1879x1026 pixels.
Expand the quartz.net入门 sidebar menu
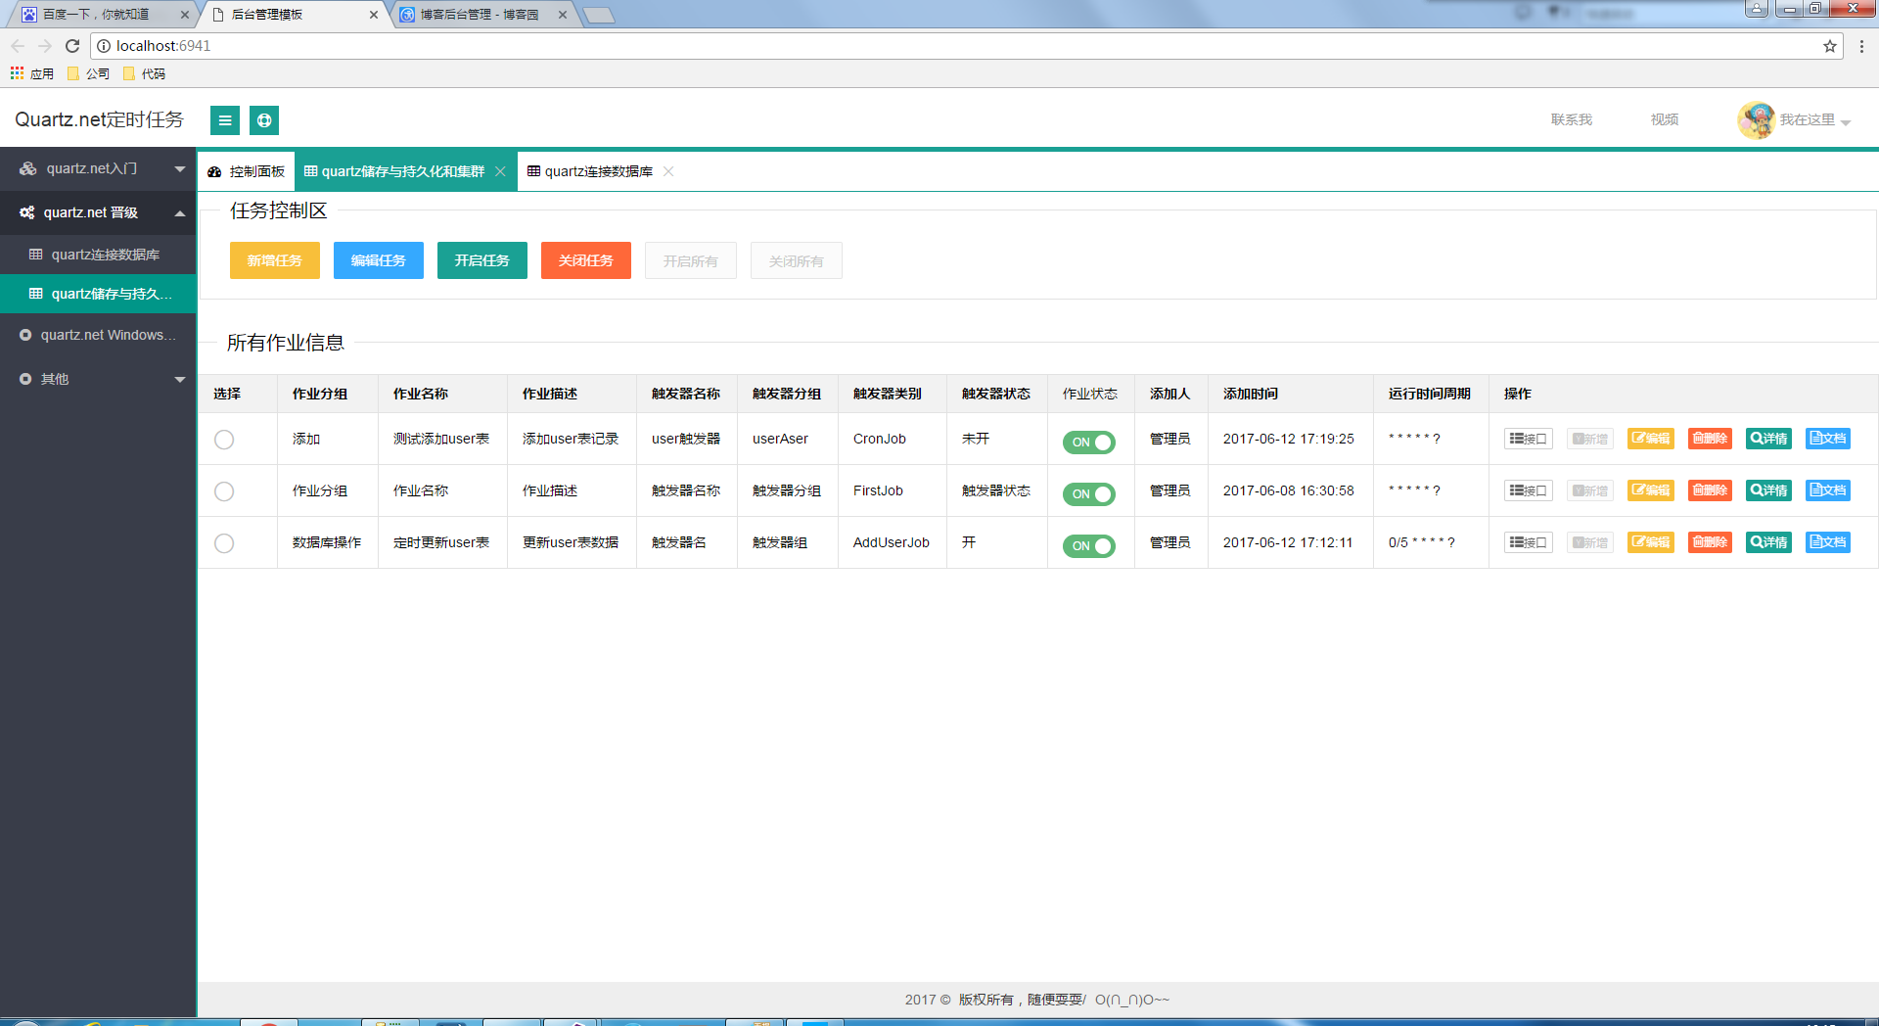98,168
